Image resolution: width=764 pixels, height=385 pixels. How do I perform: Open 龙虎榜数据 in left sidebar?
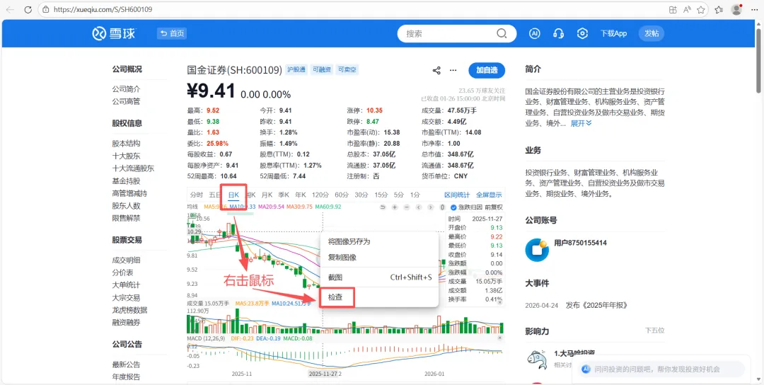click(x=129, y=310)
